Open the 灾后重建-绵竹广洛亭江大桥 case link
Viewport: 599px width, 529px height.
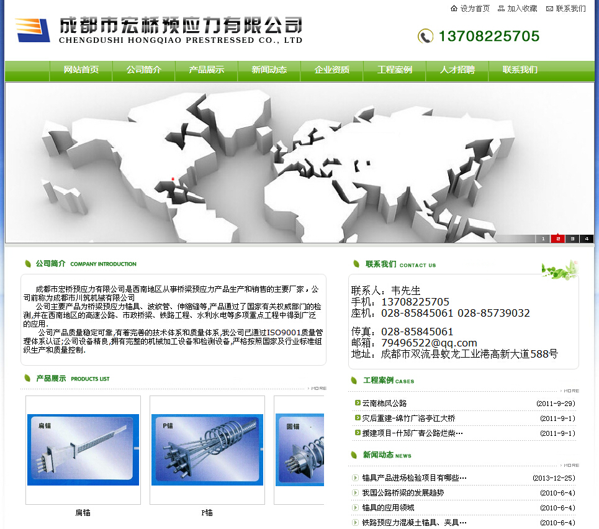tap(408, 418)
